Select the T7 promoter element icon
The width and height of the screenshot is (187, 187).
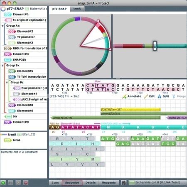tap(12, 37)
